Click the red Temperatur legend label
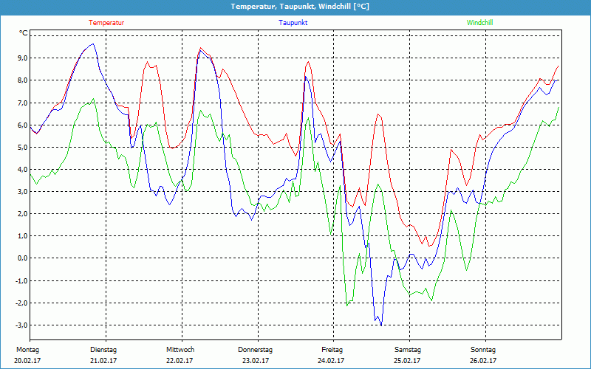591x369 pixels. coord(106,23)
